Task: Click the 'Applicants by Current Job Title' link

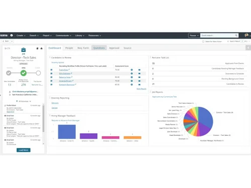Action: tap(165, 97)
